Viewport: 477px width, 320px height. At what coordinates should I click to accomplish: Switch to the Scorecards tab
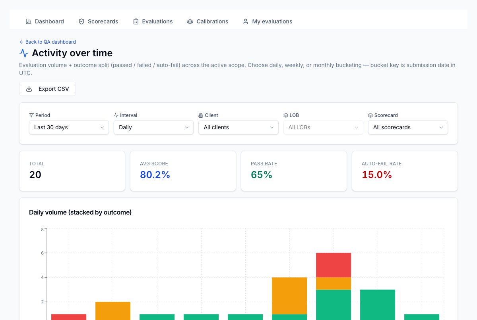[x=99, y=21]
